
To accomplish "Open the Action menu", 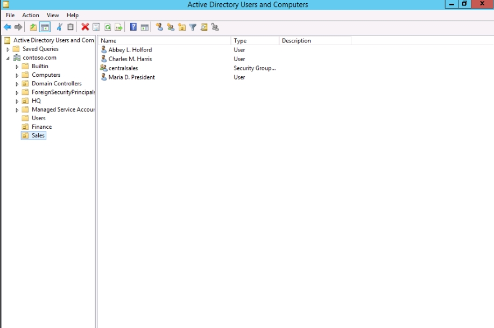I will coord(31,15).
